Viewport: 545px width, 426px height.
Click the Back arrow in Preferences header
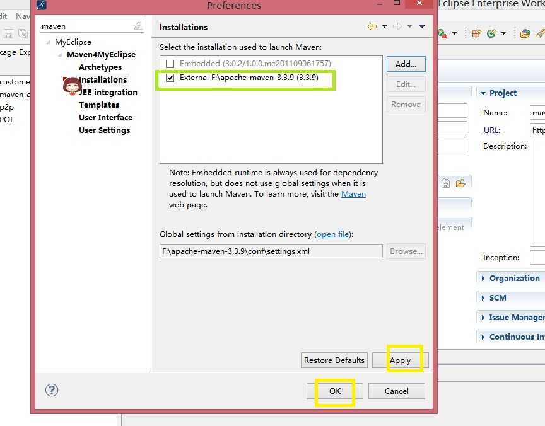372,26
